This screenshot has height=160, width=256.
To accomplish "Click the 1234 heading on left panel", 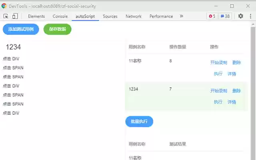I will coord(13,47).
